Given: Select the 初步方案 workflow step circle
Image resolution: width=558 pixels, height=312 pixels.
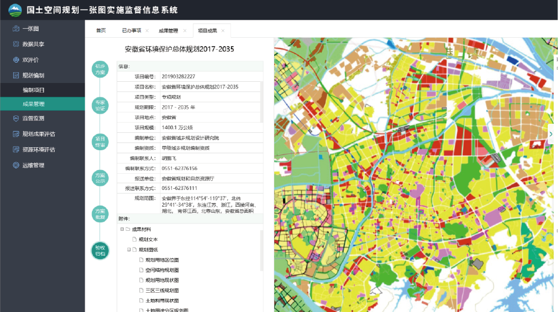Looking at the screenshot, I should pyautogui.click(x=100, y=69).
